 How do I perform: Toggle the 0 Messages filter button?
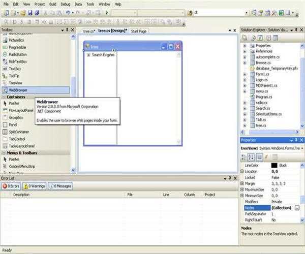[60, 186]
